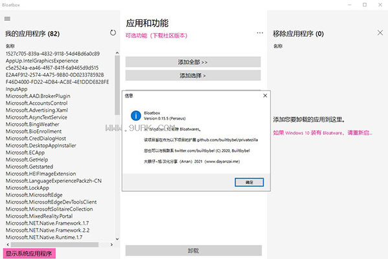Close the remove applications panel
This screenshot has height=259, width=388.
[380, 32]
